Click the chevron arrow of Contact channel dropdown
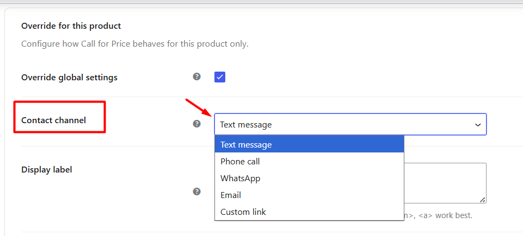 pos(478,125)
